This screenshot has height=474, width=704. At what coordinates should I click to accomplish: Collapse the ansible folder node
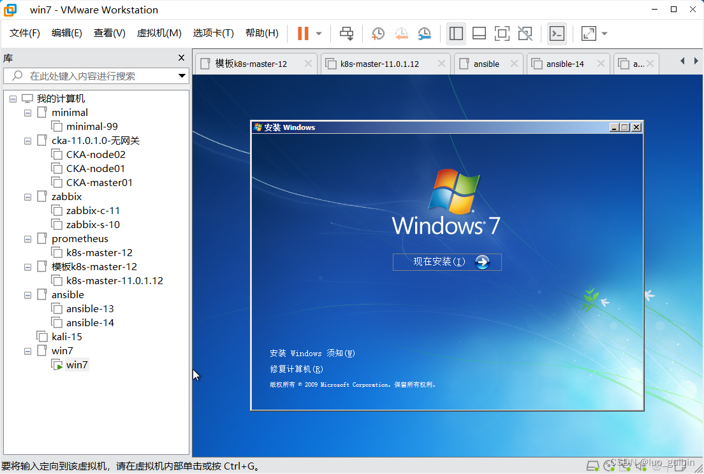coord(28,295)
